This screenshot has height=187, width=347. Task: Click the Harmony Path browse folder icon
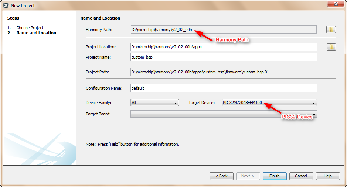tap(331, 30)
